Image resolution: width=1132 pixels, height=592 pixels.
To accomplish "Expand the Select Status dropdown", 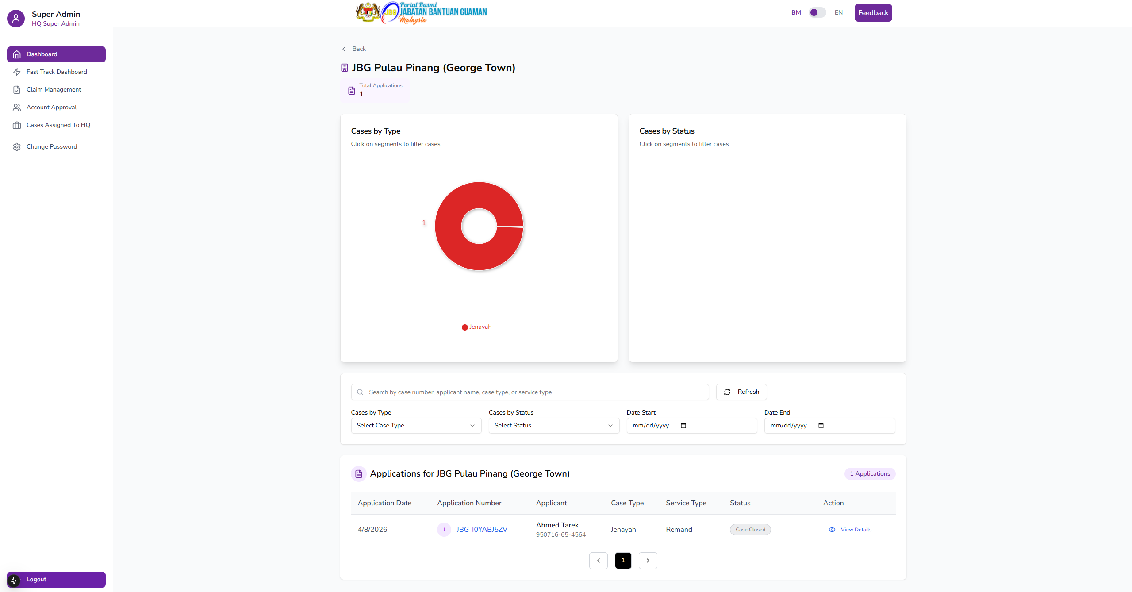I will tap(553, 426).
